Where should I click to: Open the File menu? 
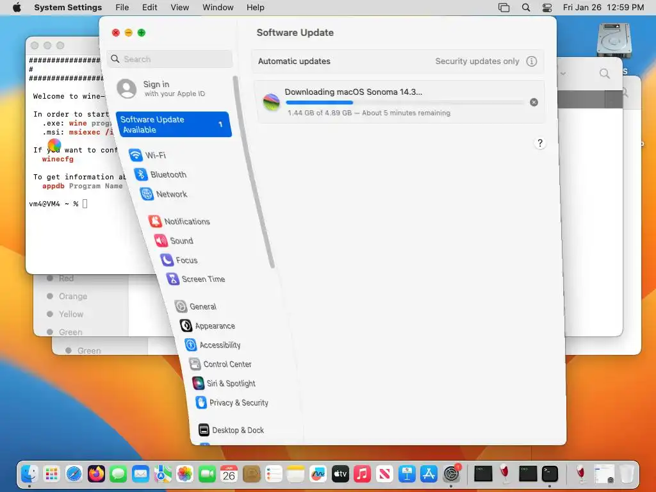122,8
